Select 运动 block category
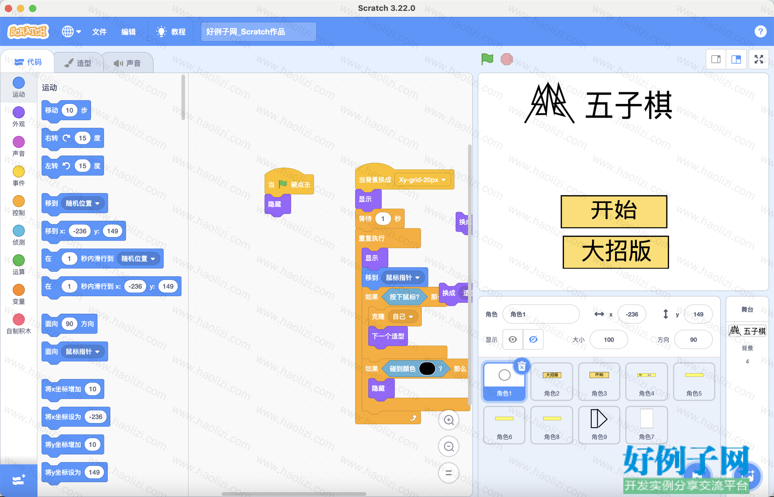The width and height of the screenshot is (774, 497). click(19, 87)
